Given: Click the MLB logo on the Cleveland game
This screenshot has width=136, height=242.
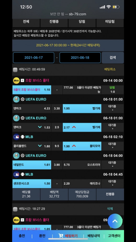Looking at the screenshot, I should click(x=16, y=137).
